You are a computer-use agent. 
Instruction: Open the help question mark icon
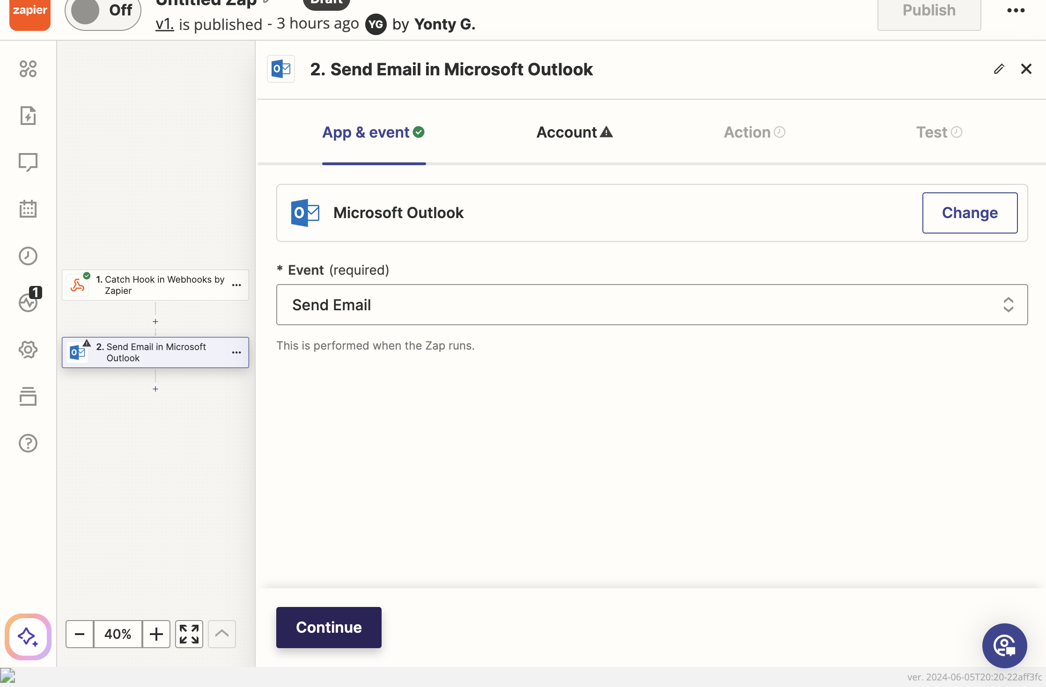tap(28, 443)
